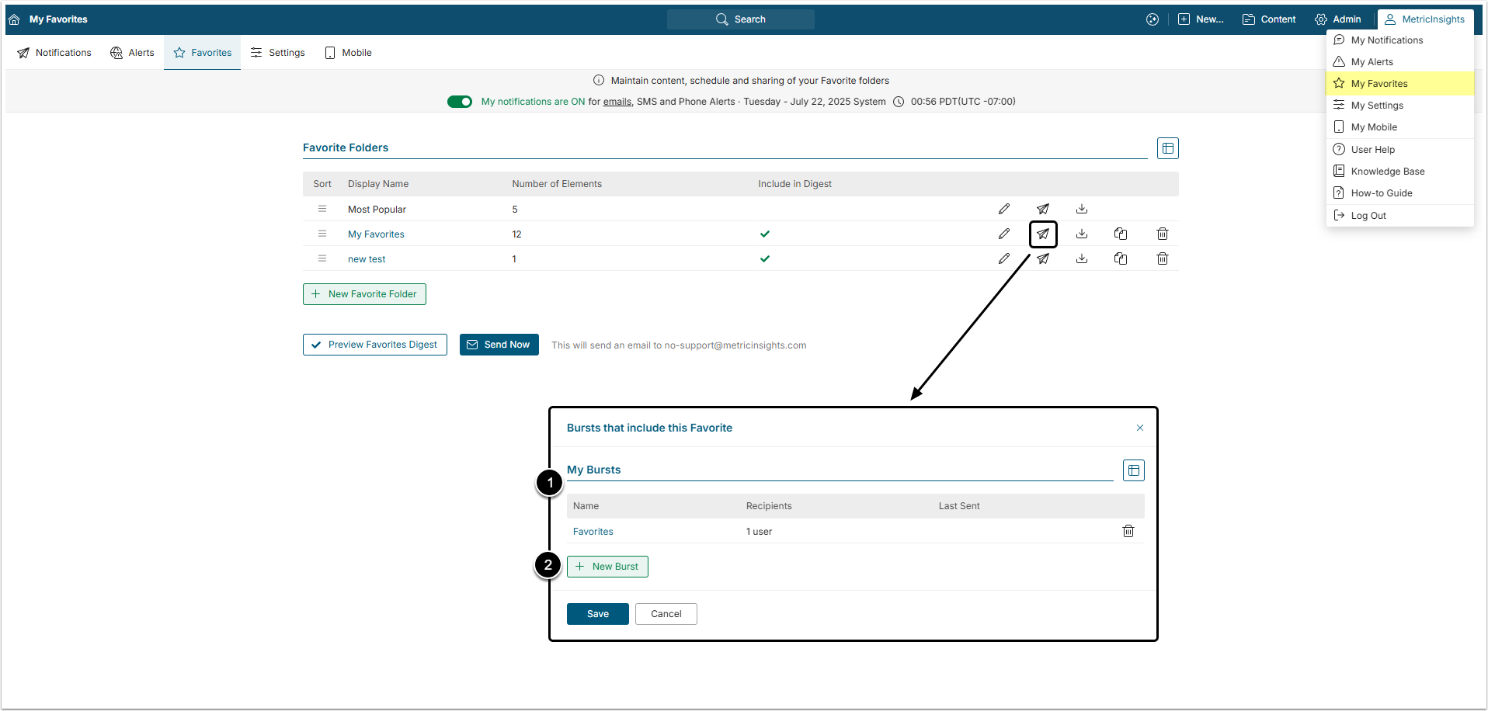
Task: Open the Admin menu in the header
Action: coord(1338,19)
